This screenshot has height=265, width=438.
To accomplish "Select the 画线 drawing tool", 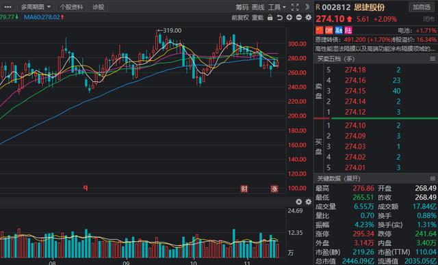I will tap(258, 8).
